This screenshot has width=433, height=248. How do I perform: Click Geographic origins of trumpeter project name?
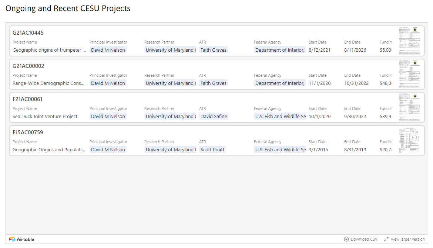pyautogui.click(x=50, y=50)
